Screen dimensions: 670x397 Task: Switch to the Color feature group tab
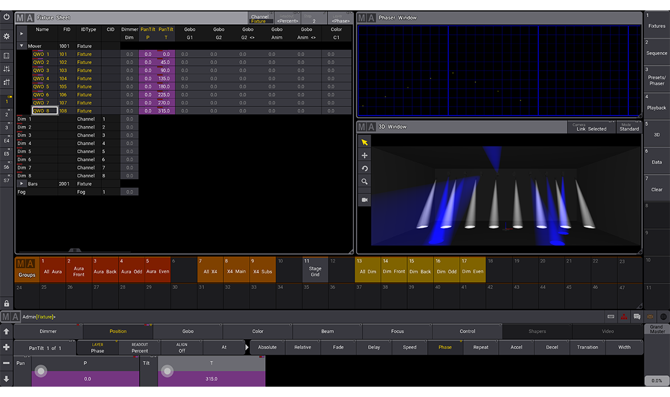[x=258, y=331]
